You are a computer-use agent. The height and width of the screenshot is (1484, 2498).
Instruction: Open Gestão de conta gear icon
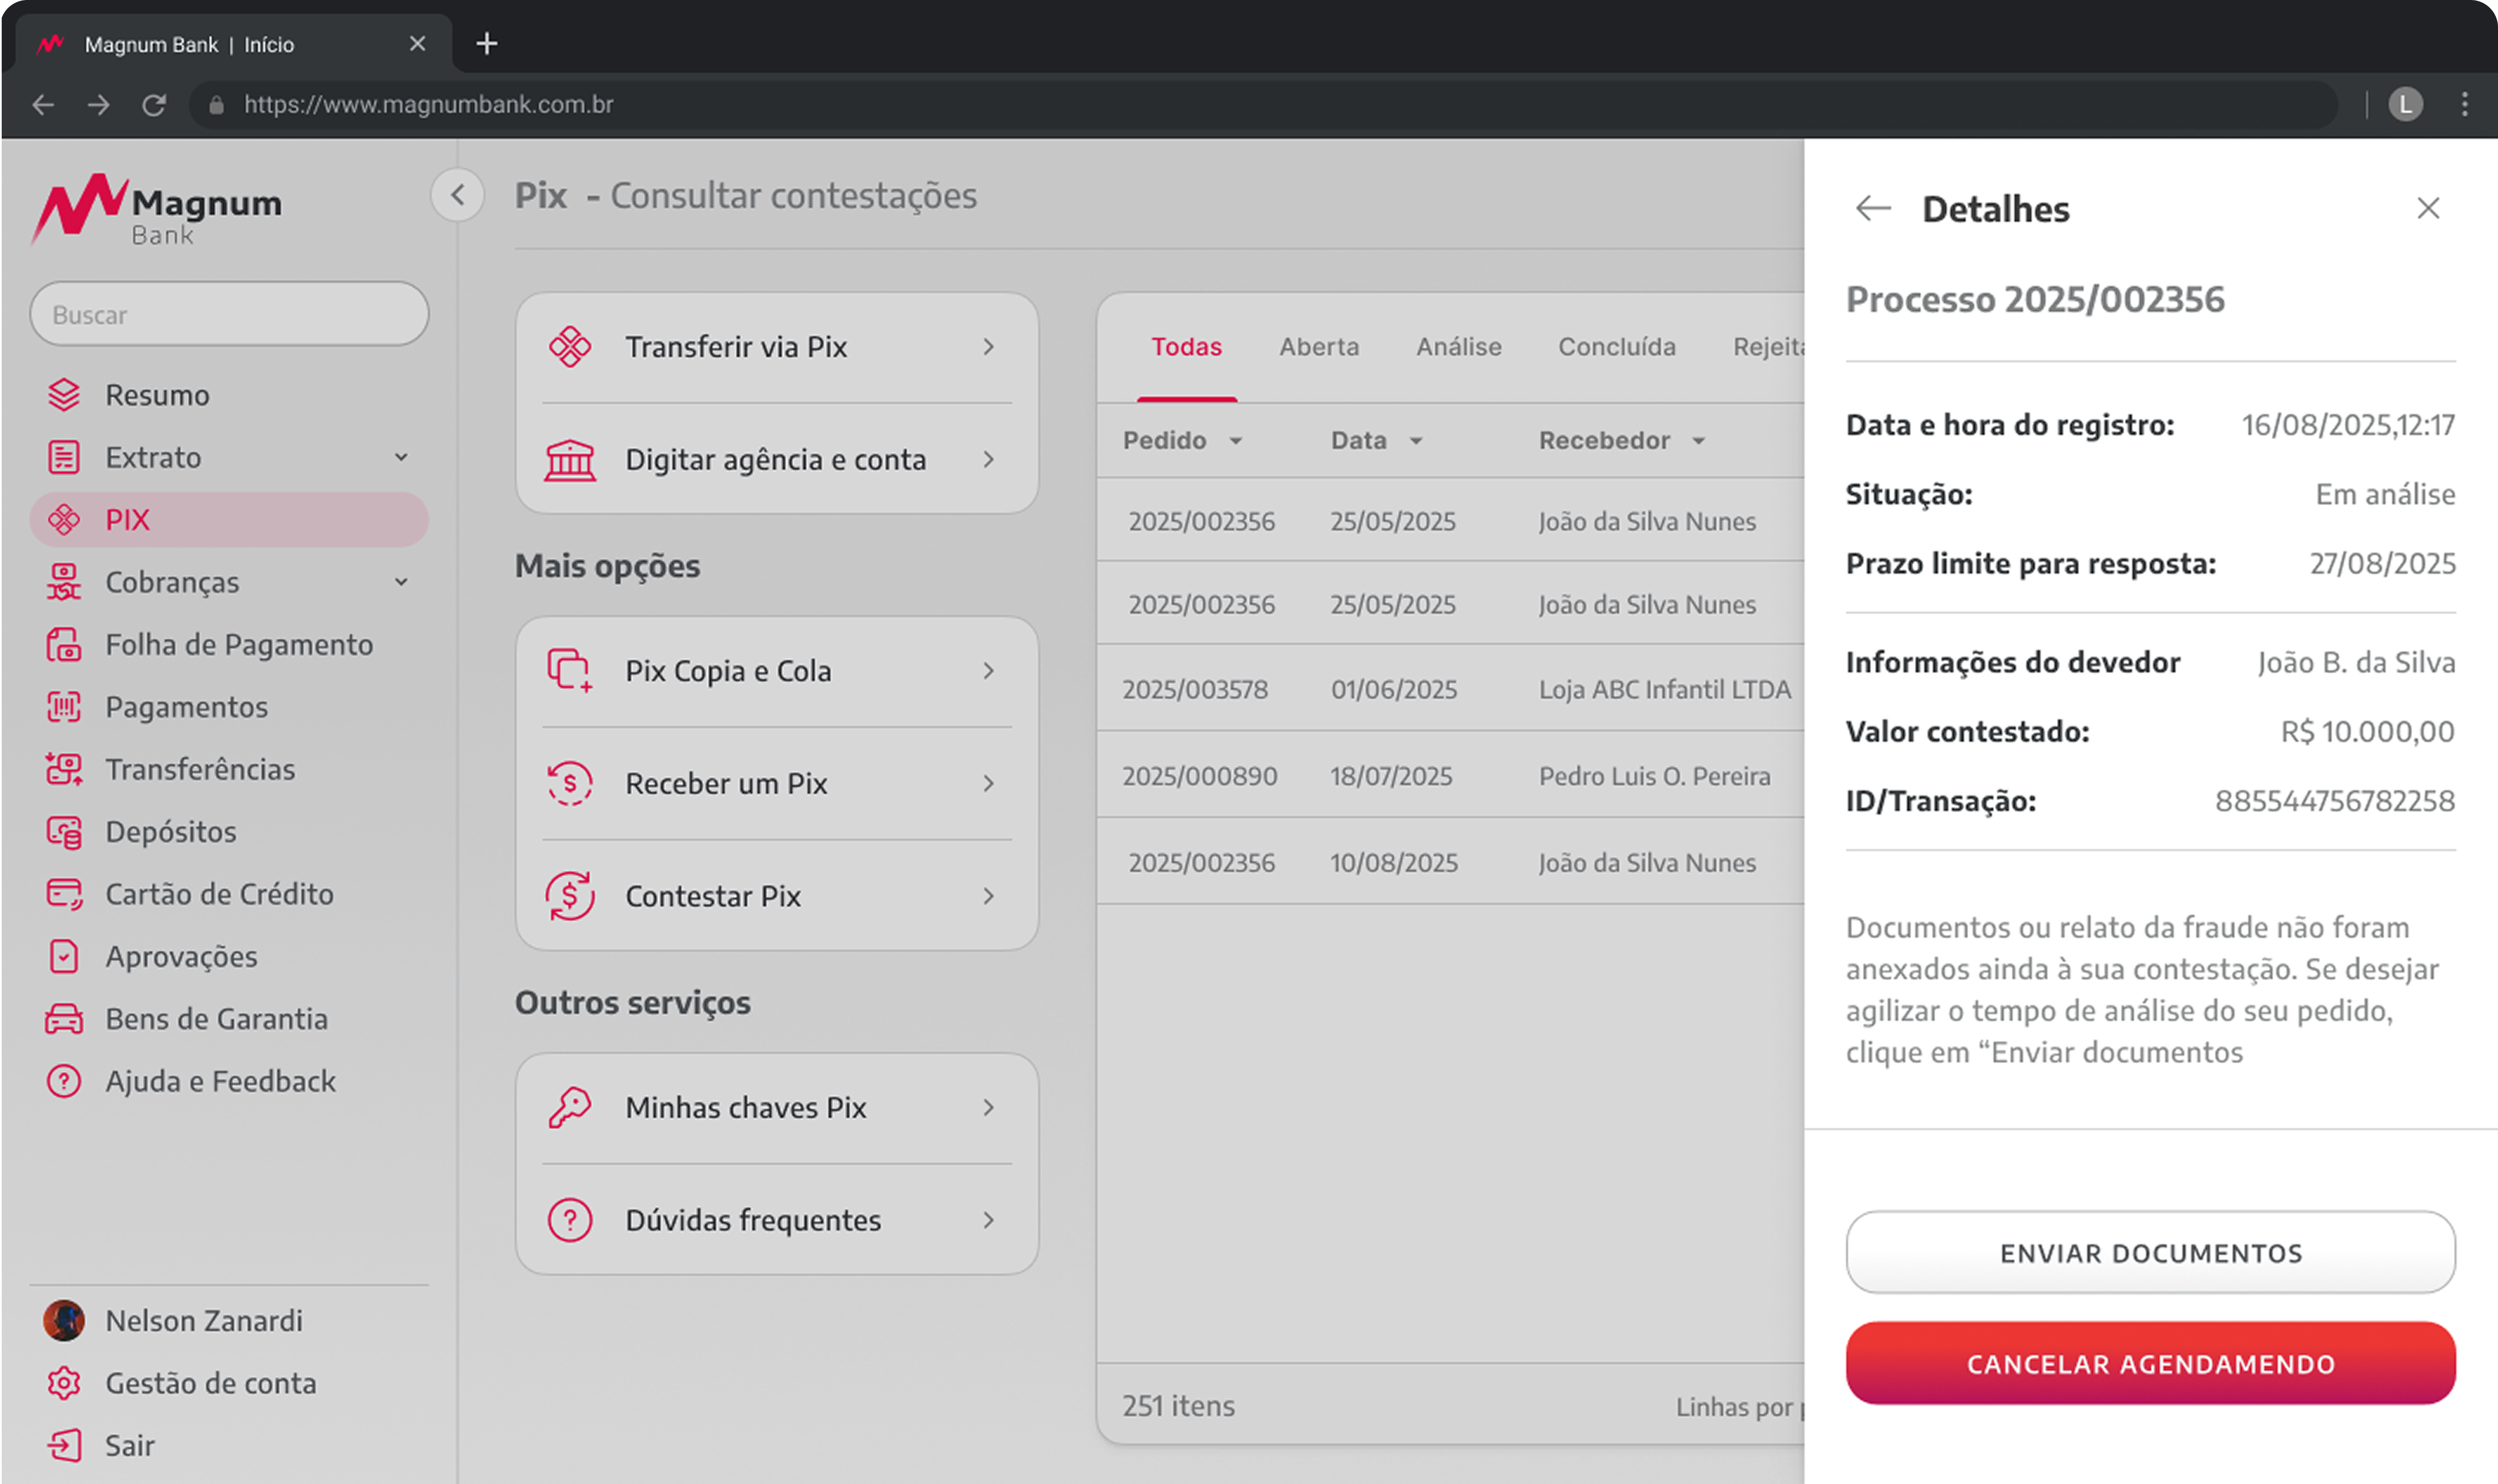64,1383
